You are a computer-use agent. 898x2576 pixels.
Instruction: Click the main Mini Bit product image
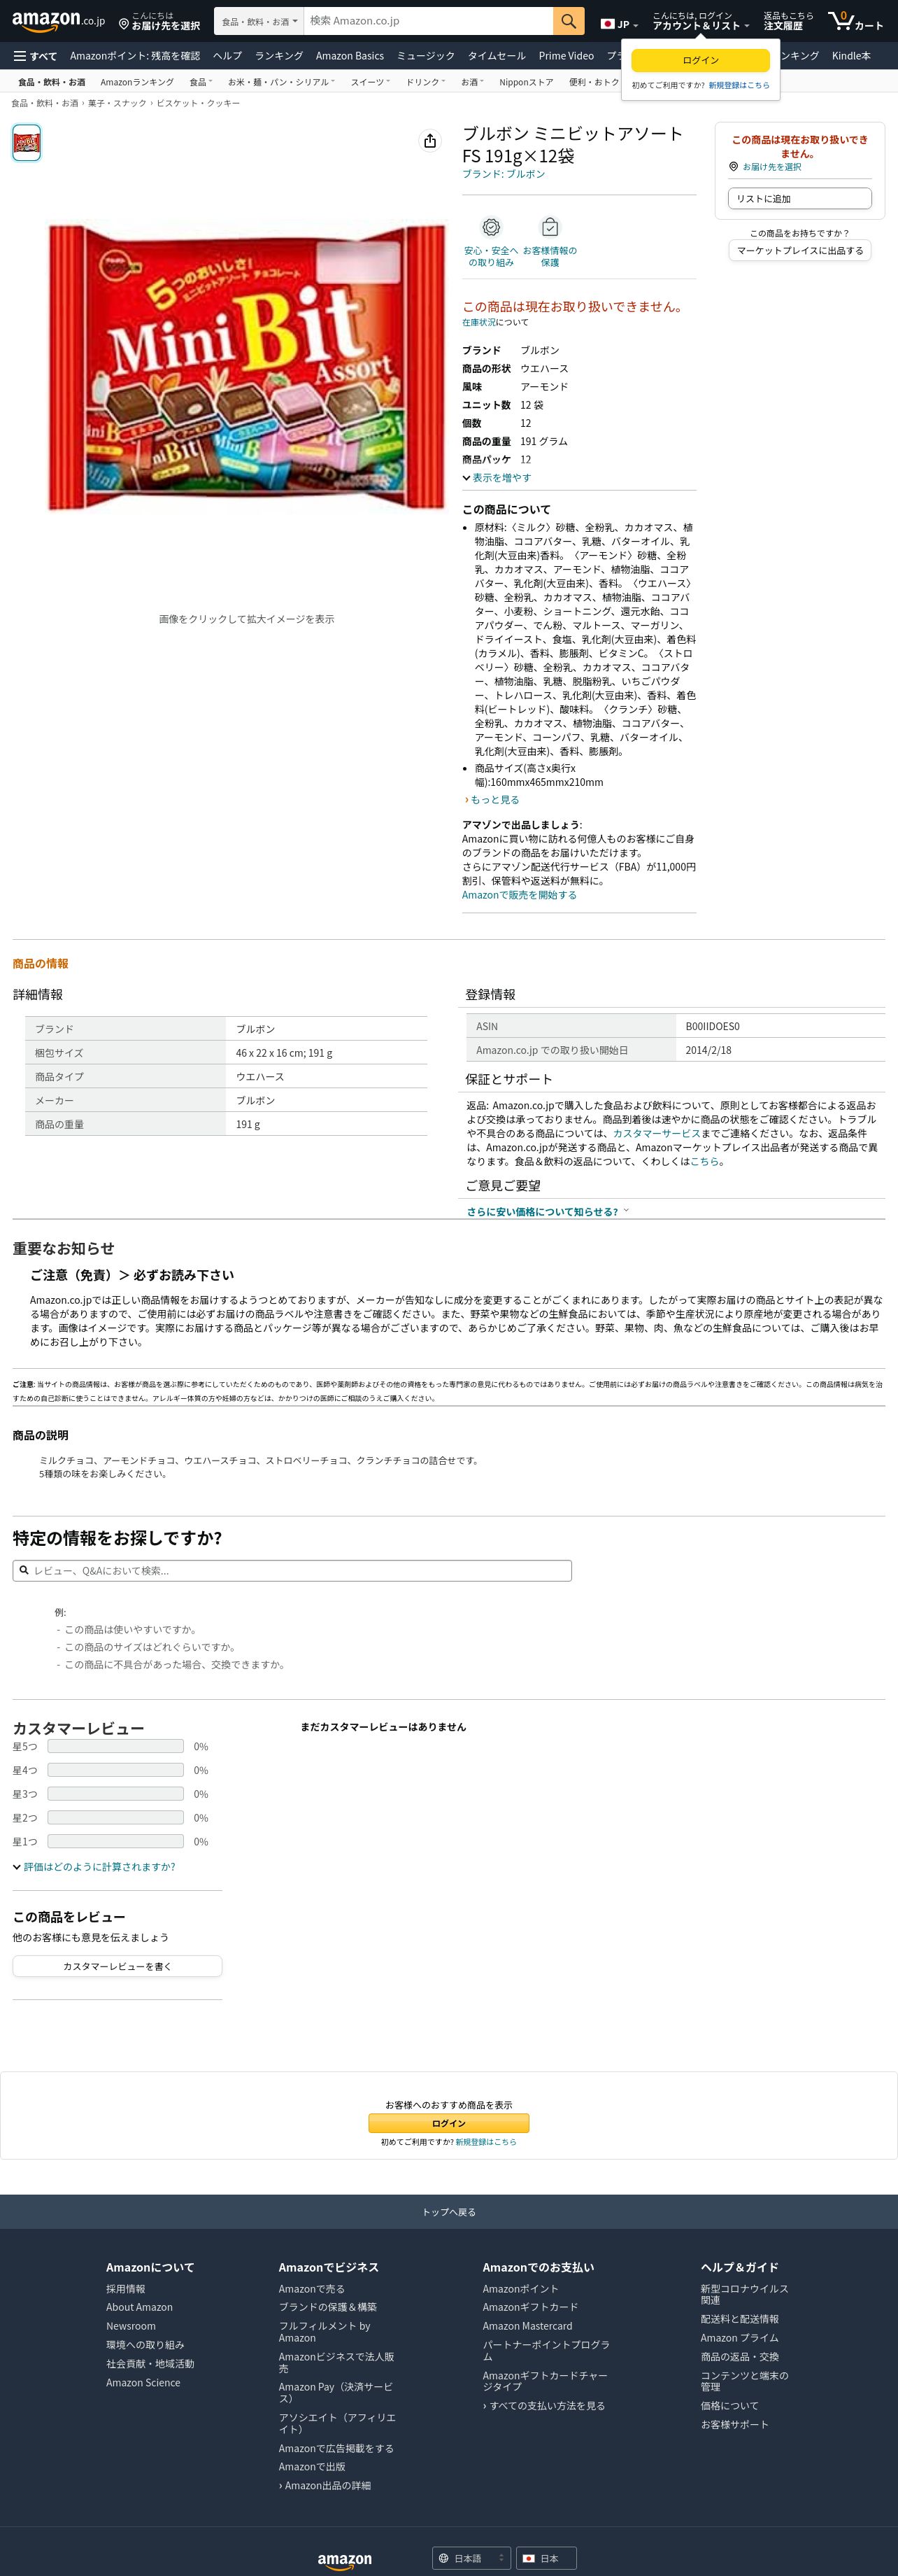[245, 366]
